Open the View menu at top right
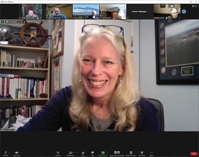This screenshot has height=157, width=199. click(x=195, y=6)
